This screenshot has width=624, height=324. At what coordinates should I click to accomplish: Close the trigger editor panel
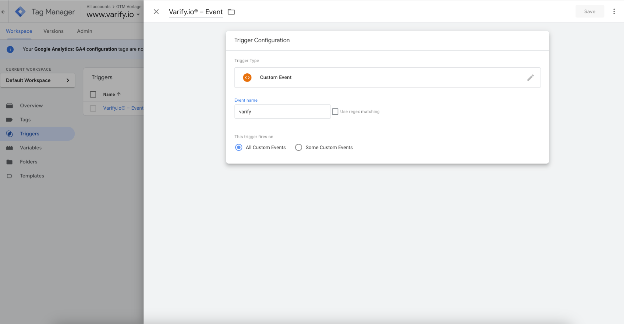tap(156, 12)
